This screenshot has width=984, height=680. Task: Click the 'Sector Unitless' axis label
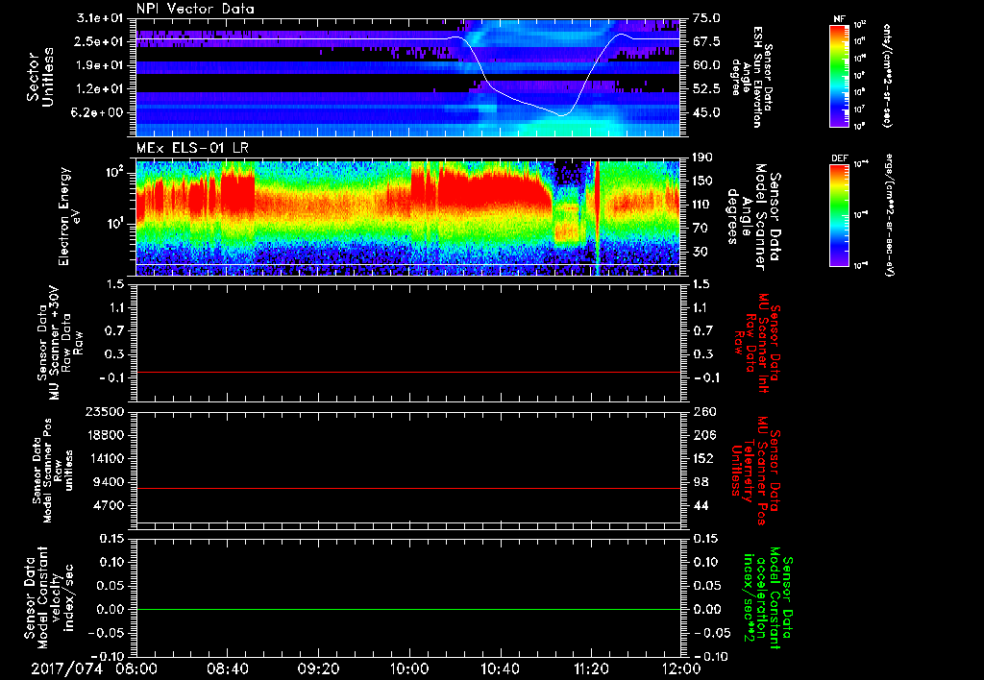coord(40,77)
